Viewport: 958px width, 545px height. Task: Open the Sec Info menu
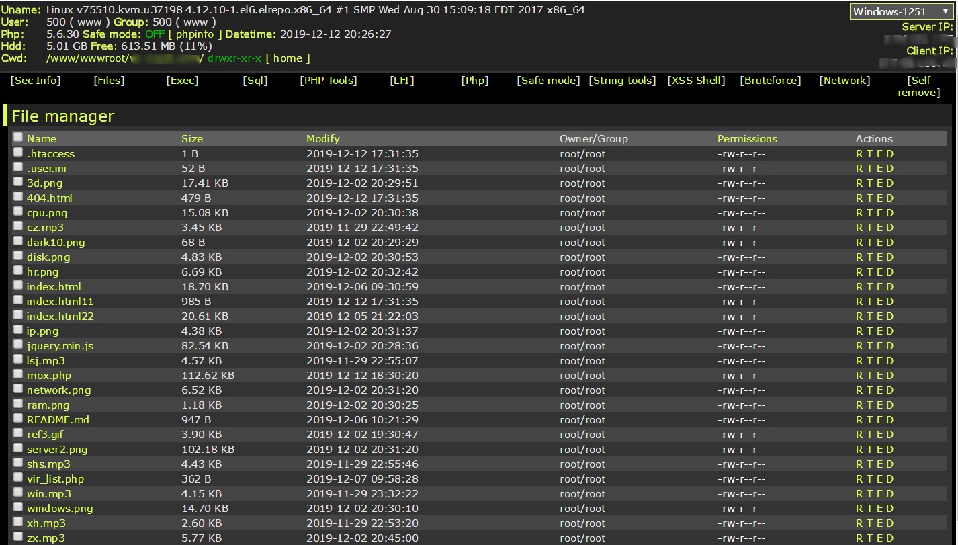click(x=36, y=81)
